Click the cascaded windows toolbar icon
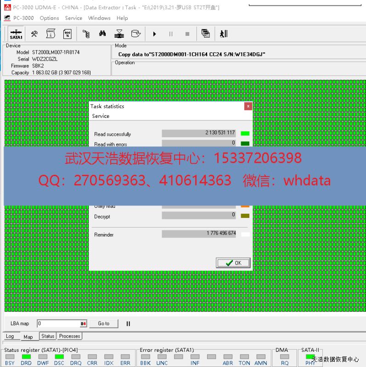This screenshot has height=367, width=366. click(x=206, y=34)
